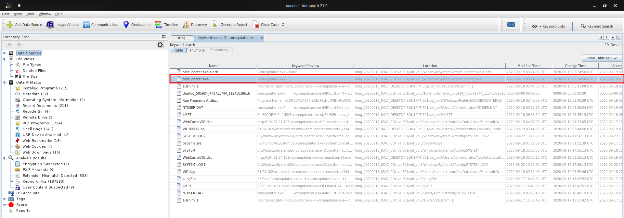
Task: Expand the Keyword Hits tree node
Action: point(11,181)
